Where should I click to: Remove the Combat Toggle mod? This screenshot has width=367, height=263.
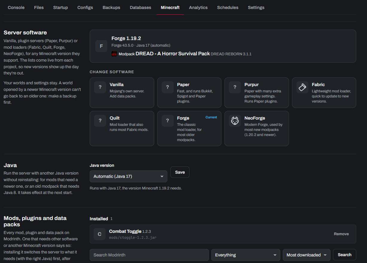[341, 234]
